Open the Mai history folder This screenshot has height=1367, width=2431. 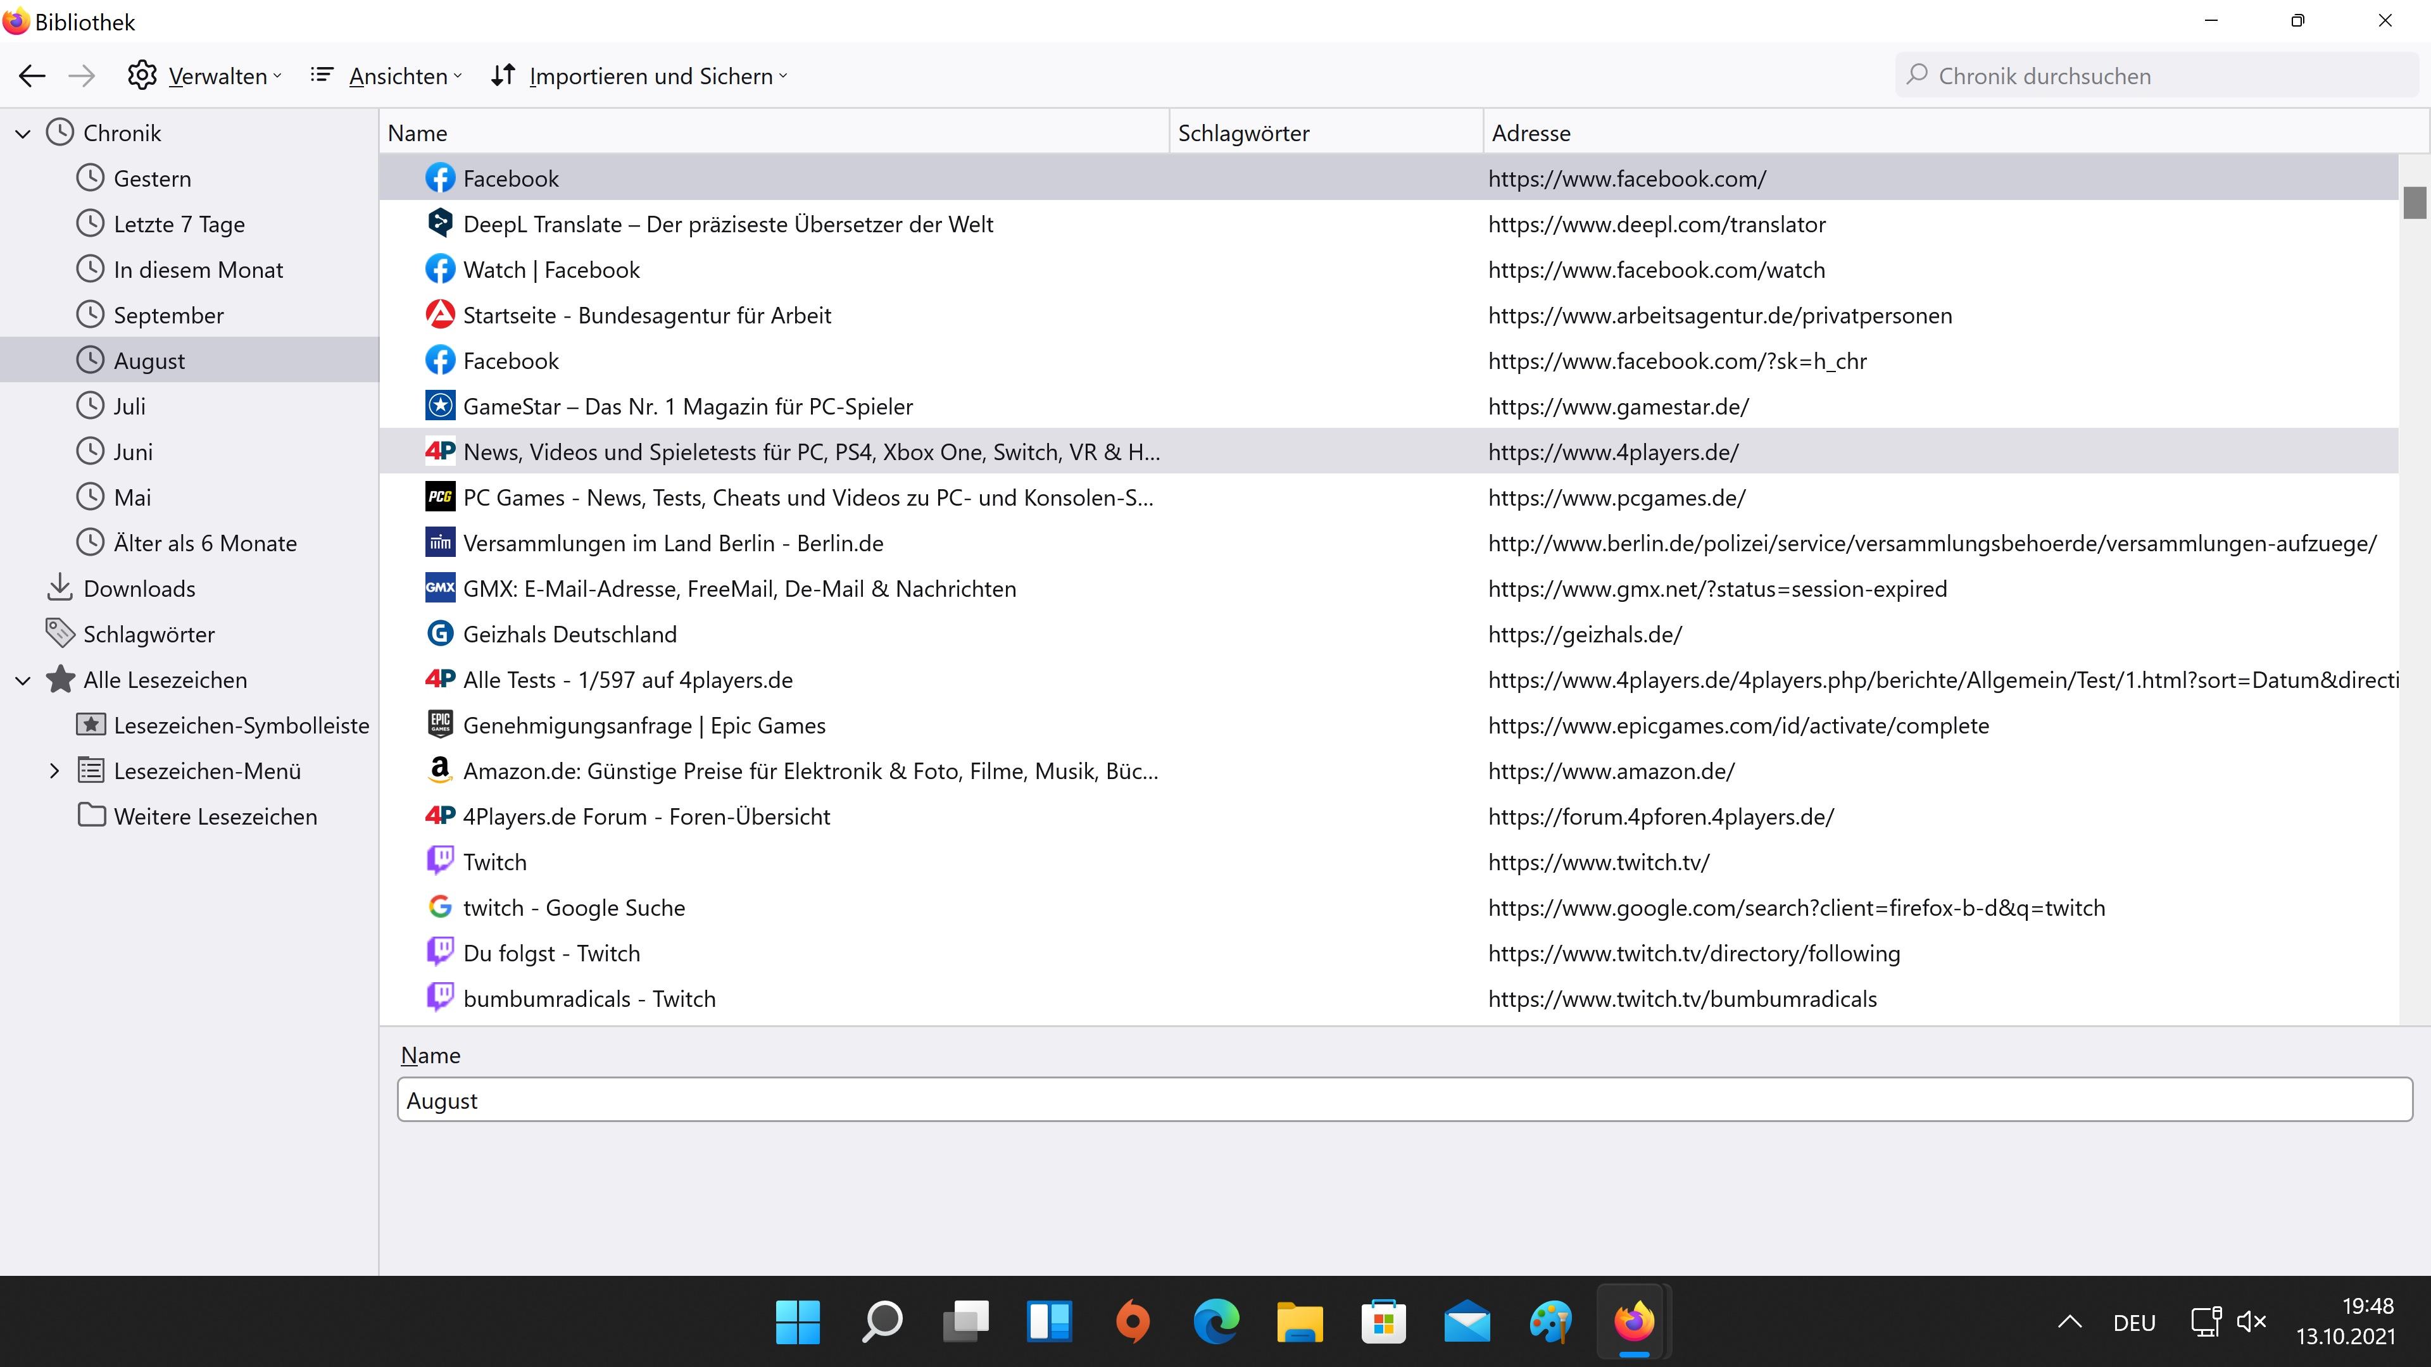tap(132, 497)
